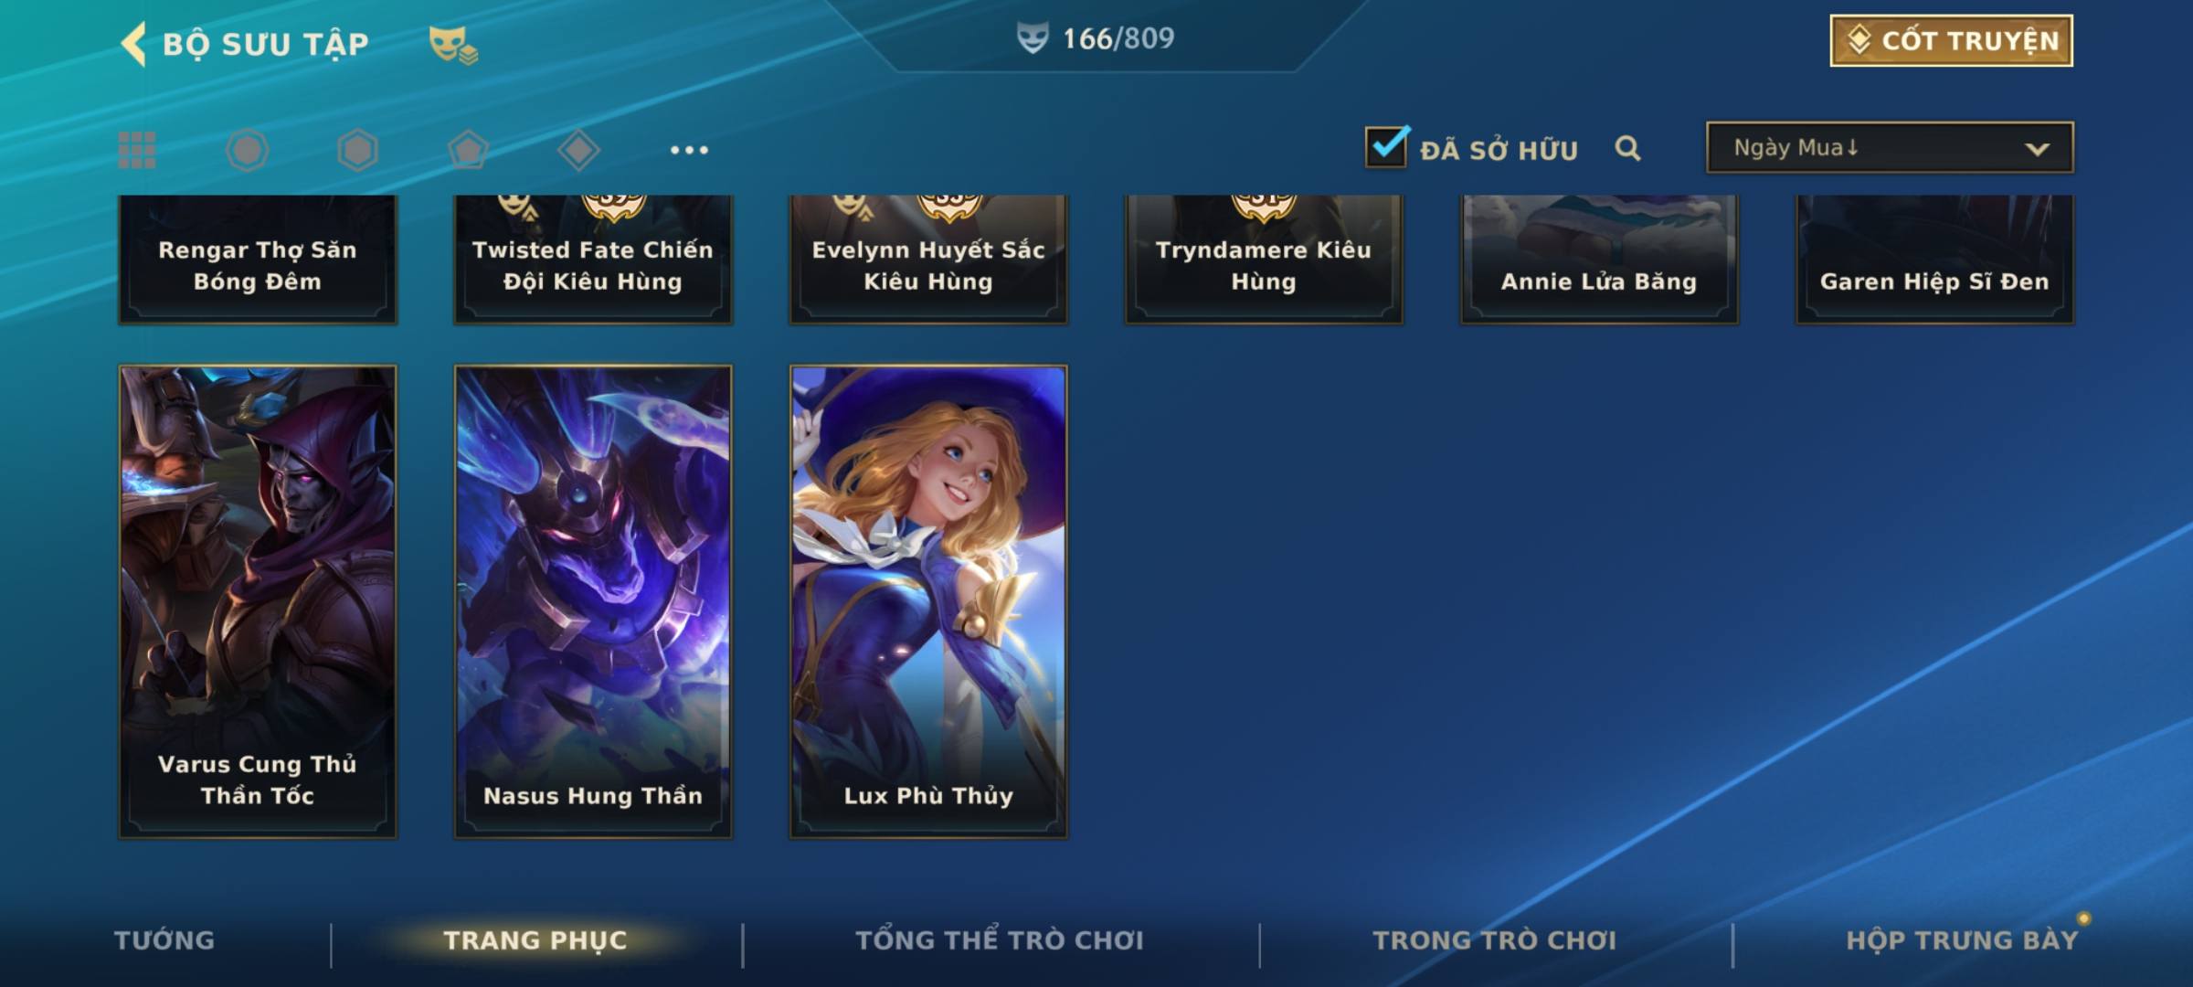Open the Trong Trò Chơi tab
The width and height of the screenshot is (2193, 987).
click(1495, 940)
